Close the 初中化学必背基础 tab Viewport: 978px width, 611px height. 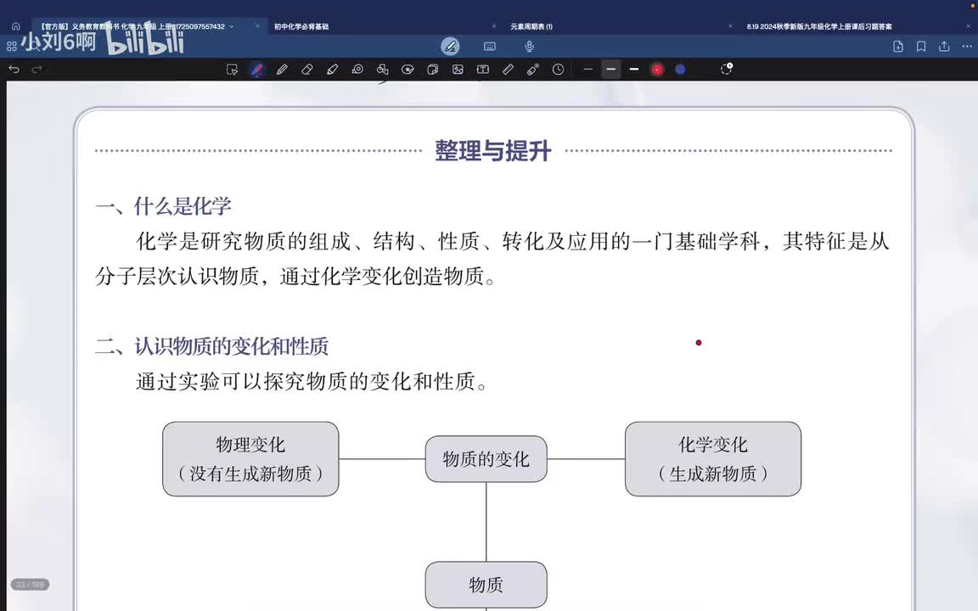click(x=494, y=26)
